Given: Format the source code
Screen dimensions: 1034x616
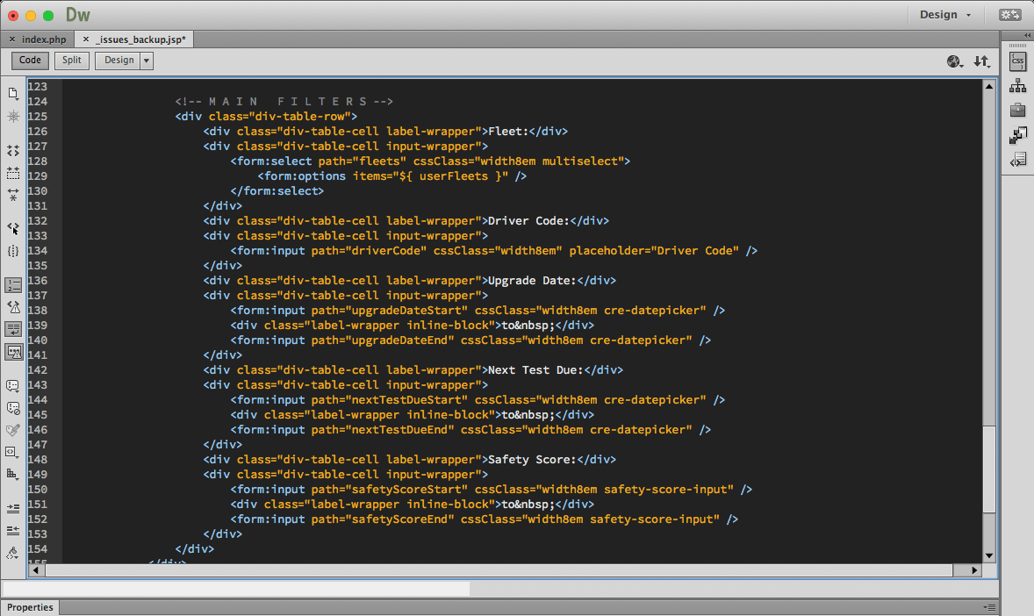Looking at the screenshot, I should point(13,554).
